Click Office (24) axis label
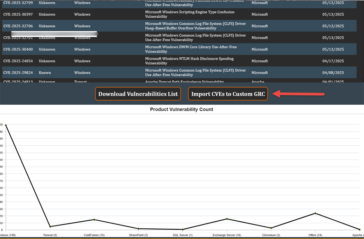The width and height of the screenshot is (364, 239). click(x=315, y=235)
